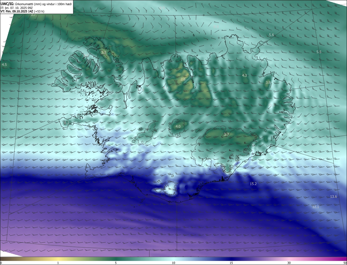Click the yellow section of the colorbar
Viewport: 347px width, 265px height.
tap(58, 259)
